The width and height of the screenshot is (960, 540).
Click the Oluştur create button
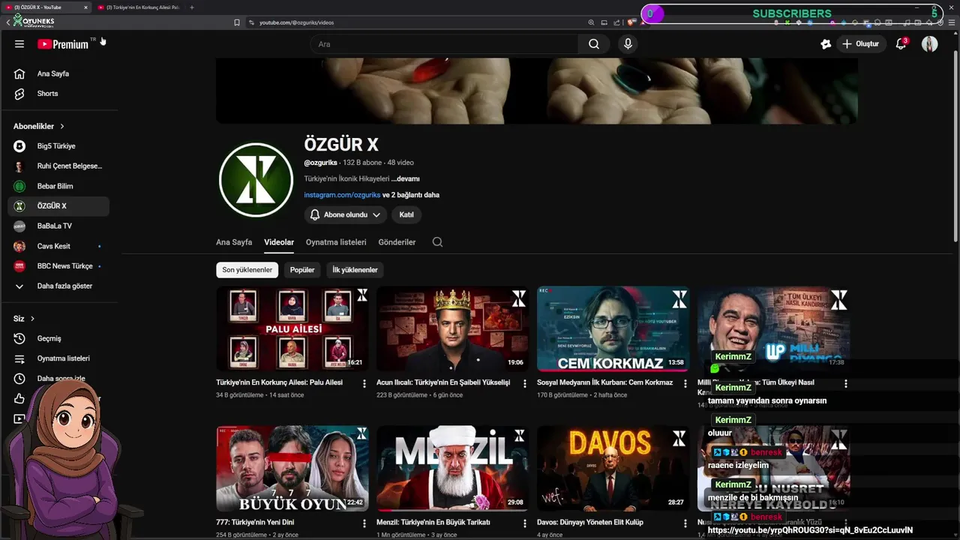(x=860, y=44)
